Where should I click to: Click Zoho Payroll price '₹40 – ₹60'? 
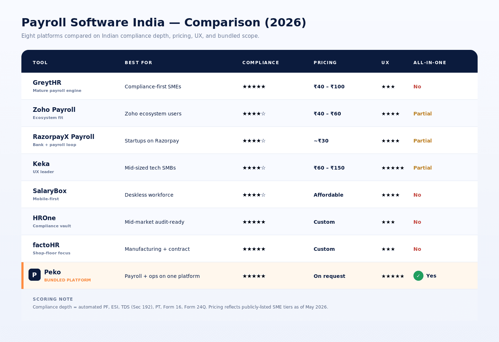coord(327,114)
